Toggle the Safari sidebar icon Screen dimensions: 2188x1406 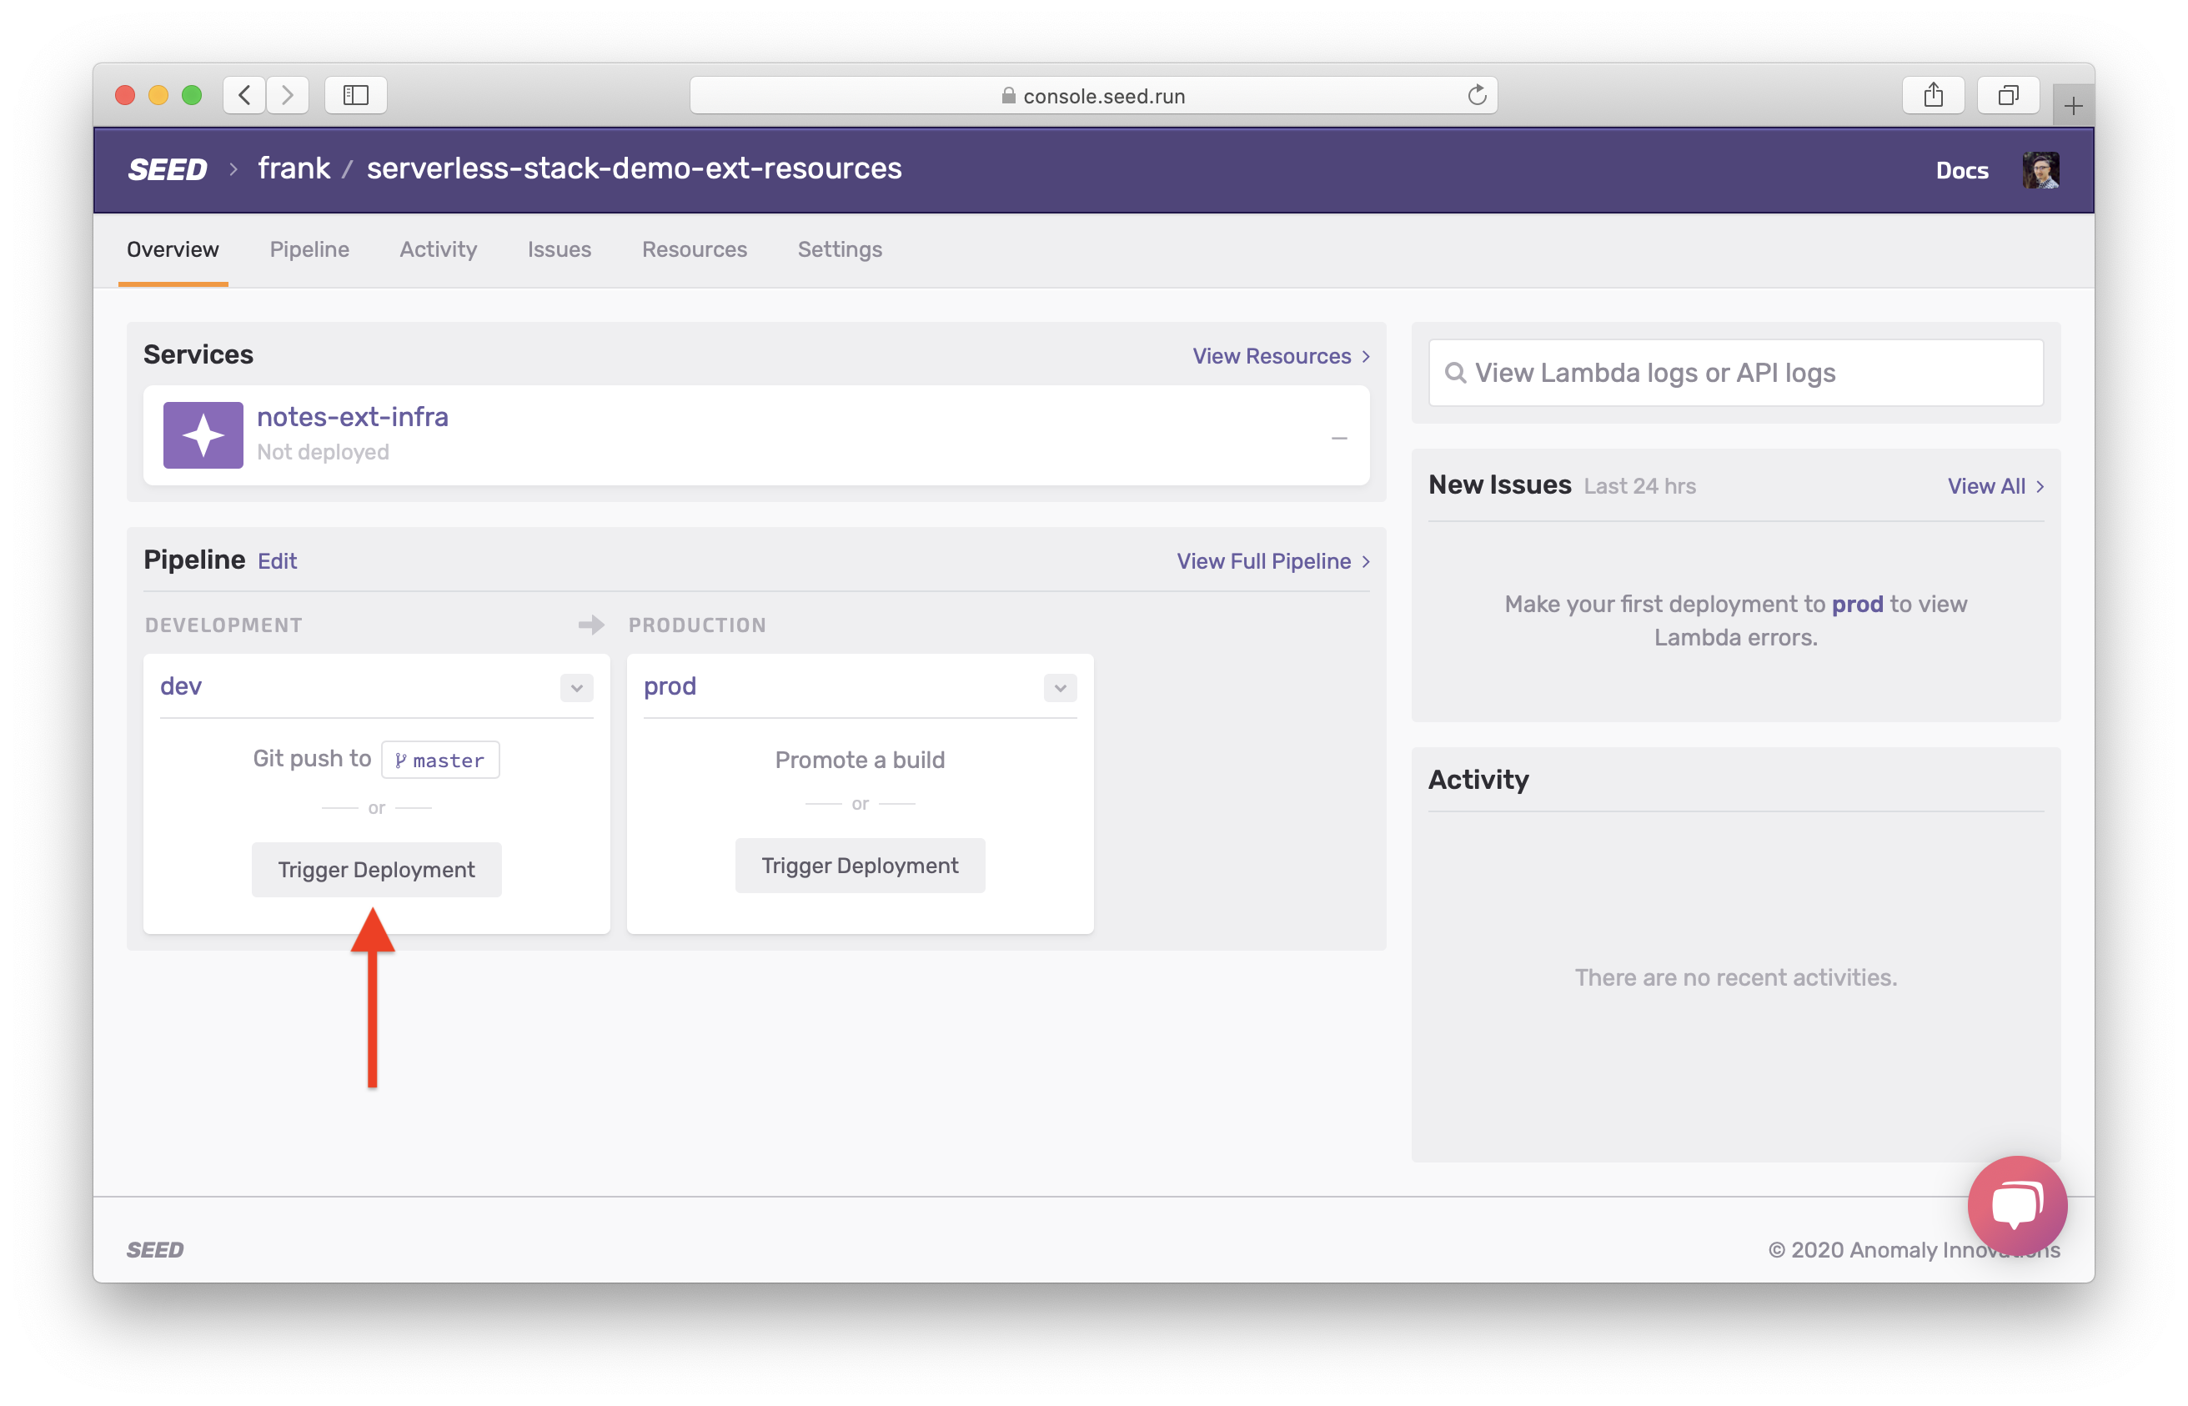[x=356, y=95]
